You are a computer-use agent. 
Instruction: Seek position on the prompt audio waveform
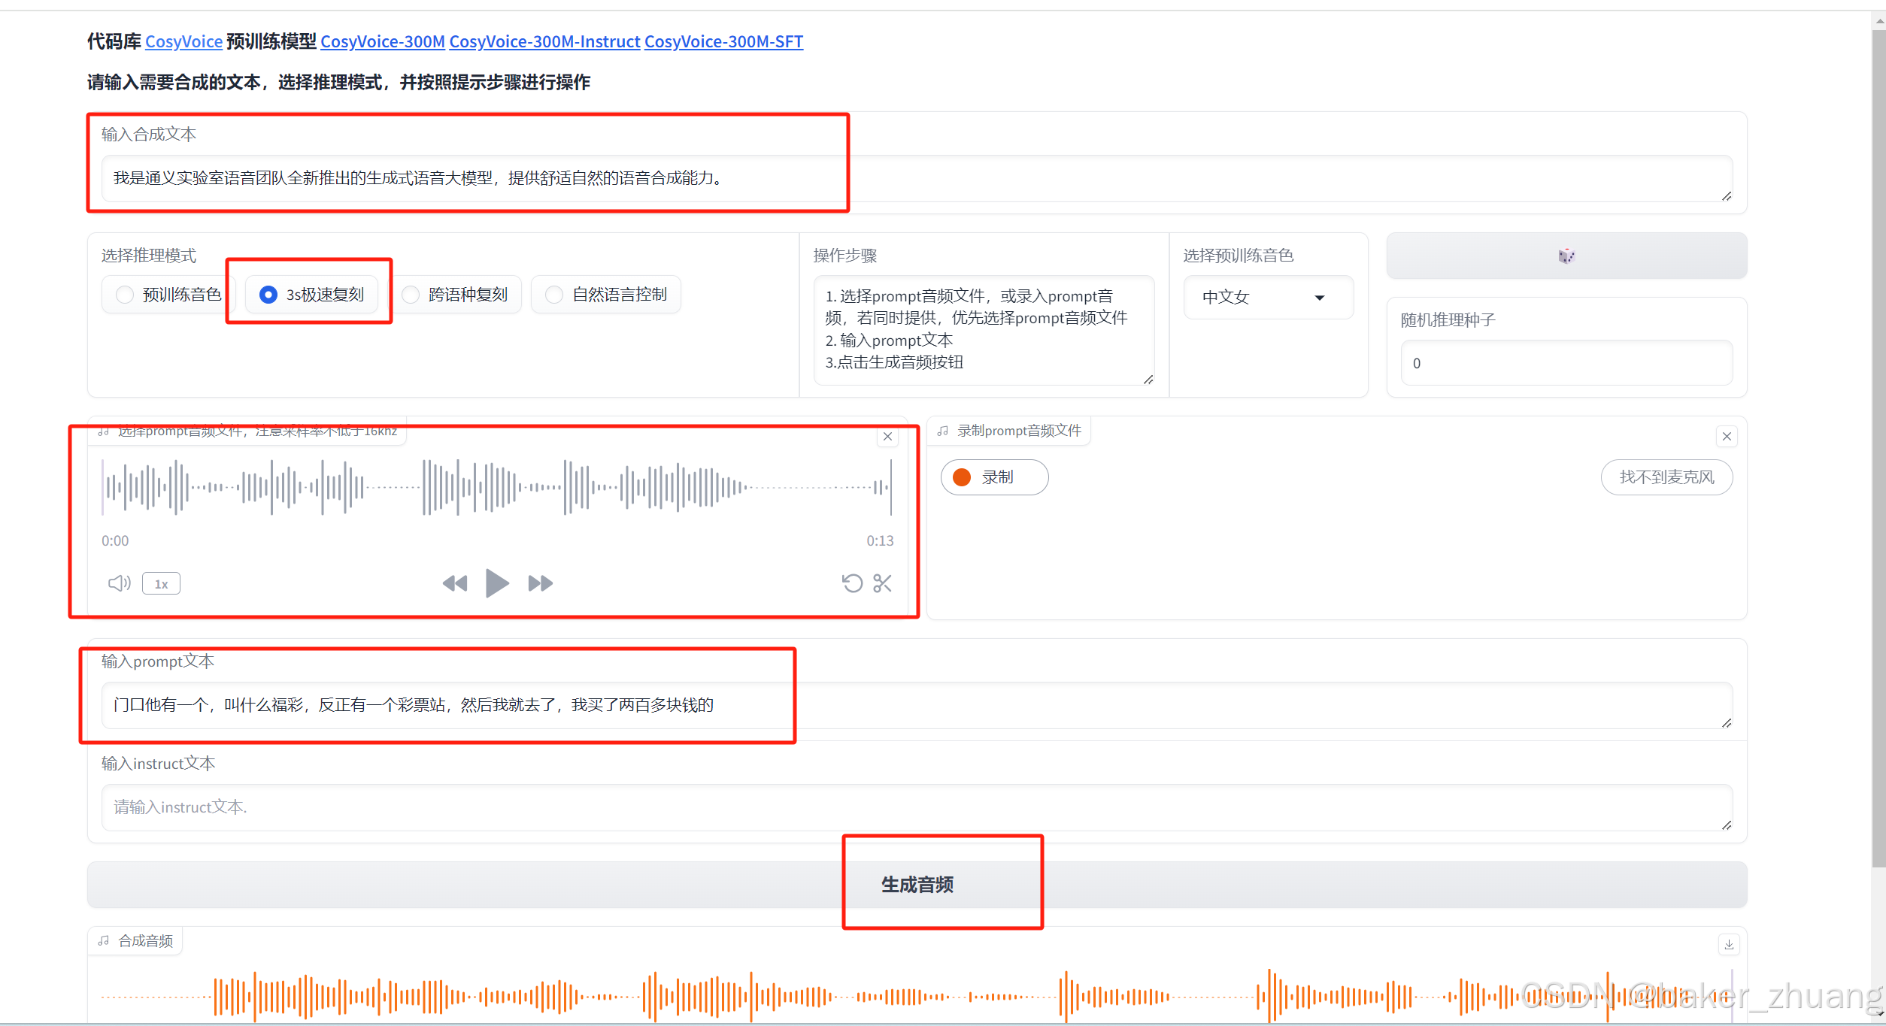click(496, 487)
